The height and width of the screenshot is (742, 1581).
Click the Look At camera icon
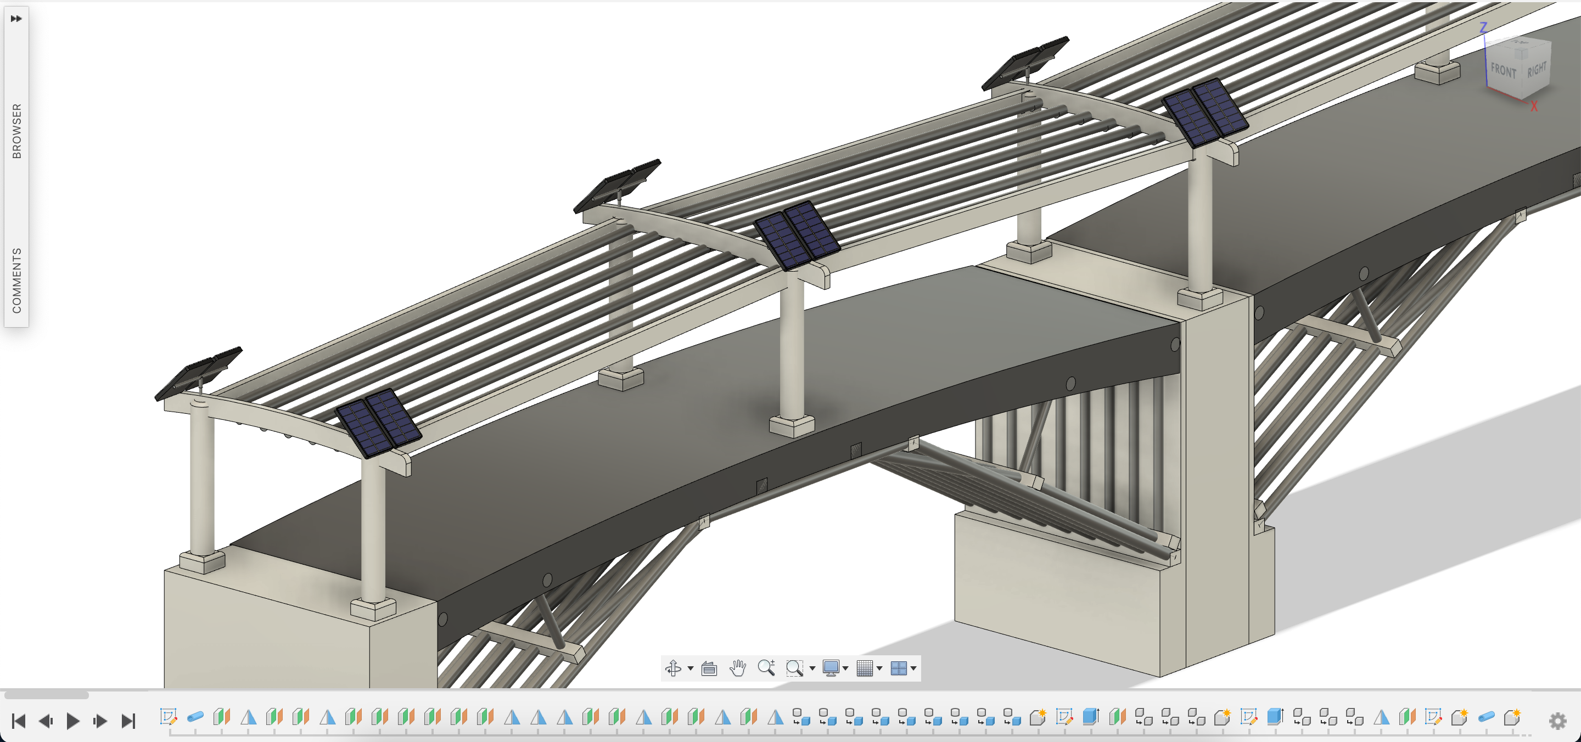tap(709, 668)
